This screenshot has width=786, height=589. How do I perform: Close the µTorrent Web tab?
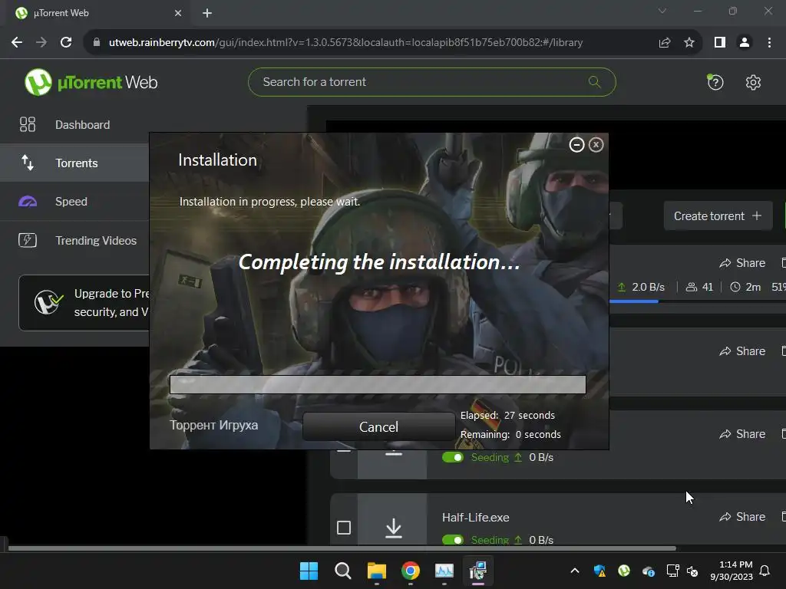tap(178, 13)
